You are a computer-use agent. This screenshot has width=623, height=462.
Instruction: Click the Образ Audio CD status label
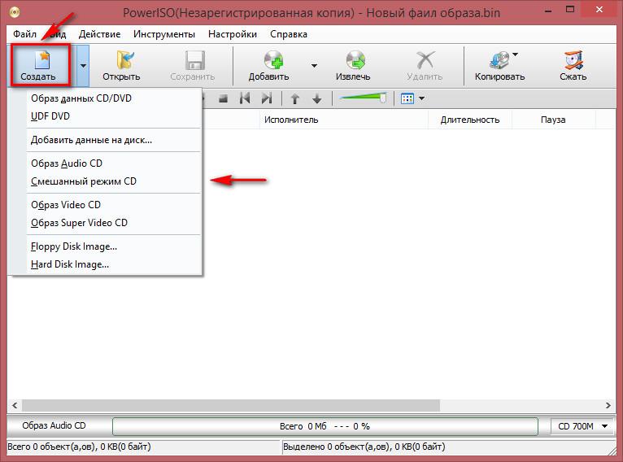[x=54, y=425]
